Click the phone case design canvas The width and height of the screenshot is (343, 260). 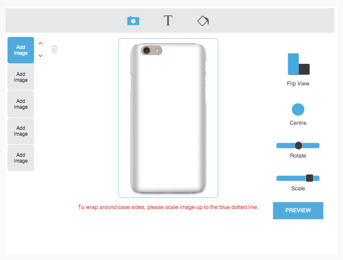[168, 118]
